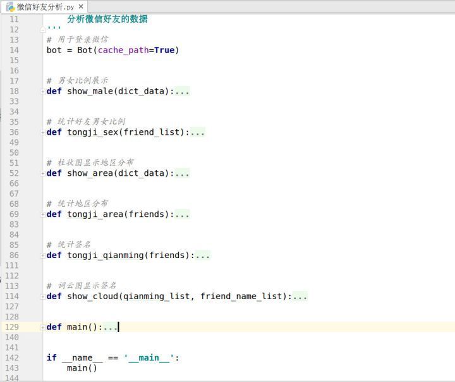Click the comment # 柱状图显示地区分布

[90, 163]
